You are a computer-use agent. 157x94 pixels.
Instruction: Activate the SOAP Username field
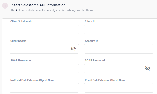click(44, 69)
